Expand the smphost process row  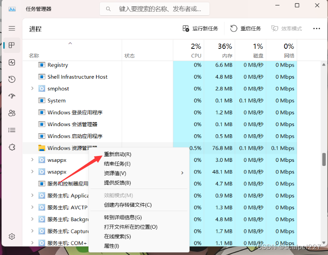coord(32,89)
